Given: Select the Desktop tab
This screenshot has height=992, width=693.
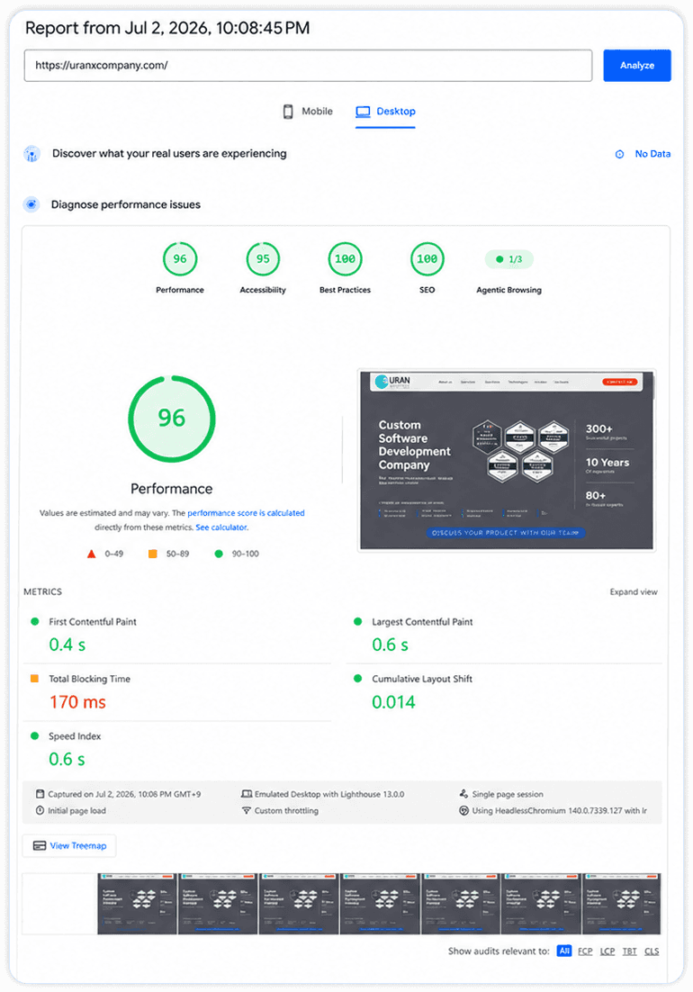Looking at the screenshot, I should tap(385, 112).
